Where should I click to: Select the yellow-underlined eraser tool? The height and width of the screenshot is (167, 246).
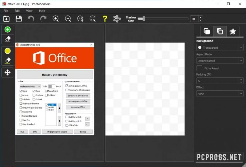pyautogui.click(x=7, y=60)
